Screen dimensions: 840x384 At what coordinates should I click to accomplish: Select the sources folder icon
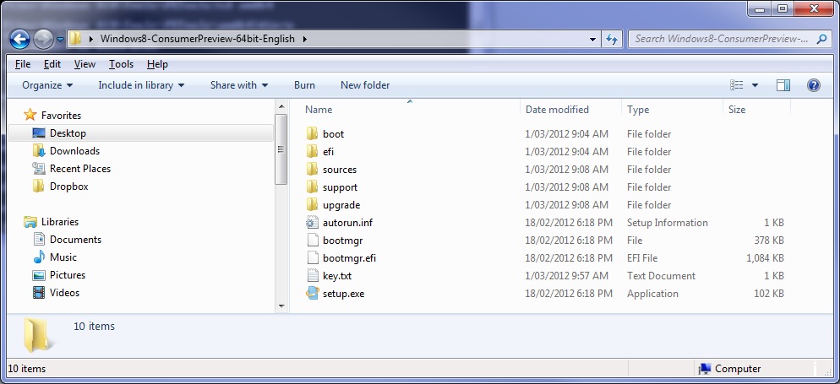pos(313,169)
